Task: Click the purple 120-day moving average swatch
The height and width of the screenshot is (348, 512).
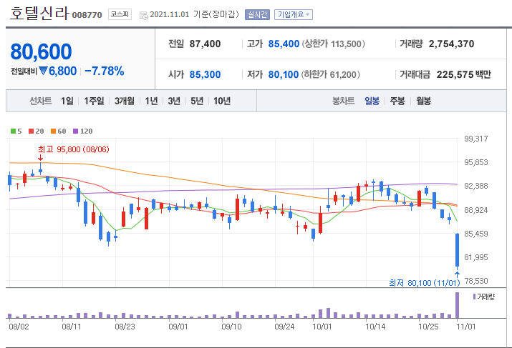Action: click(x=75, y=131)
